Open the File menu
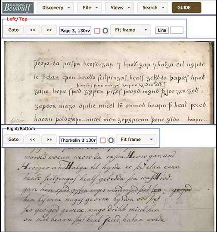Screen dimensions: 217x232 90,8
